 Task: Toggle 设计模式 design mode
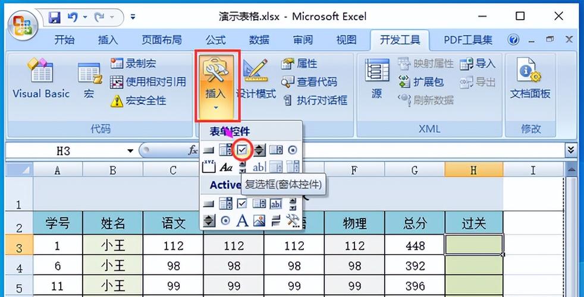tap(256, 79)
